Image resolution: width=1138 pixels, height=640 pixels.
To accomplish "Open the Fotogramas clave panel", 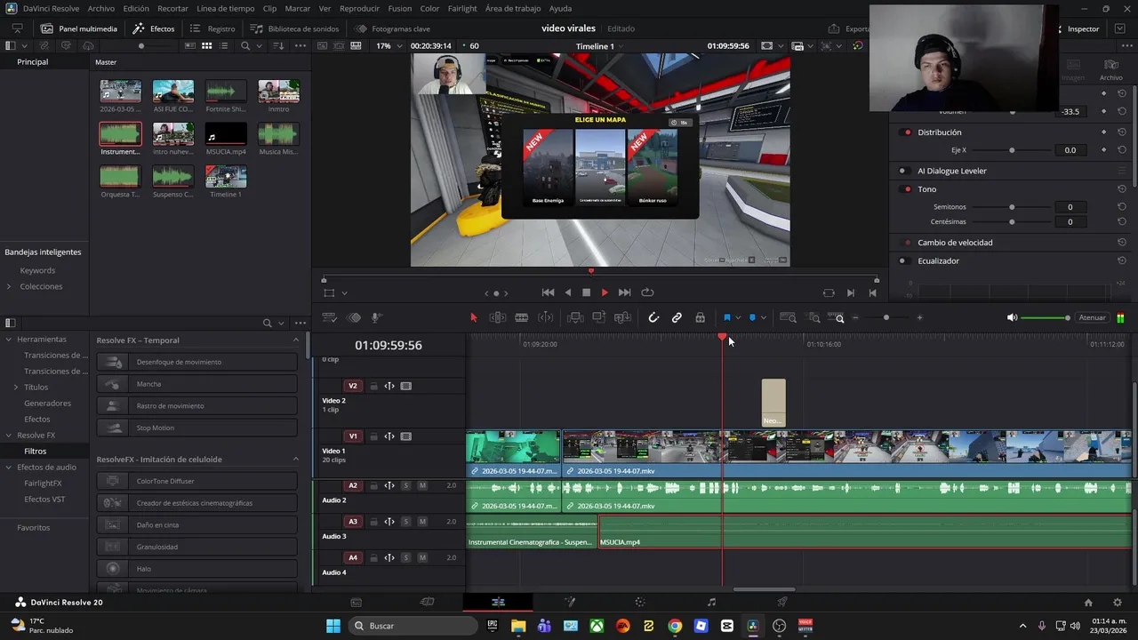I will (392, 28).
